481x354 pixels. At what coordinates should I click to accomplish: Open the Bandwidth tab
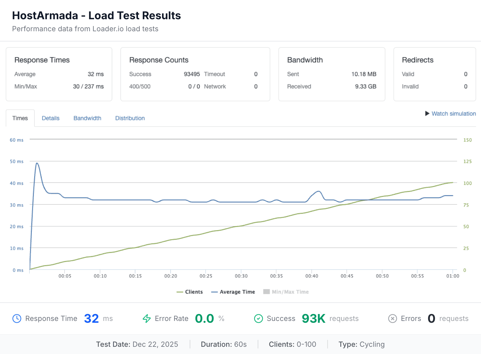coord(87,118)
